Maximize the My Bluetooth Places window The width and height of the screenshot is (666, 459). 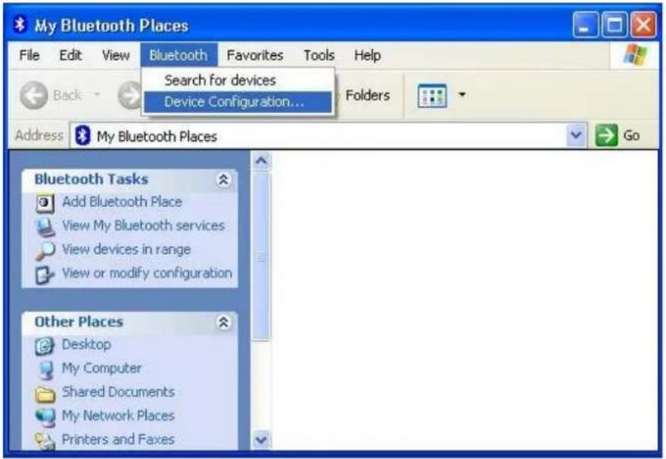pyautogui.click(x=614, y=25)
